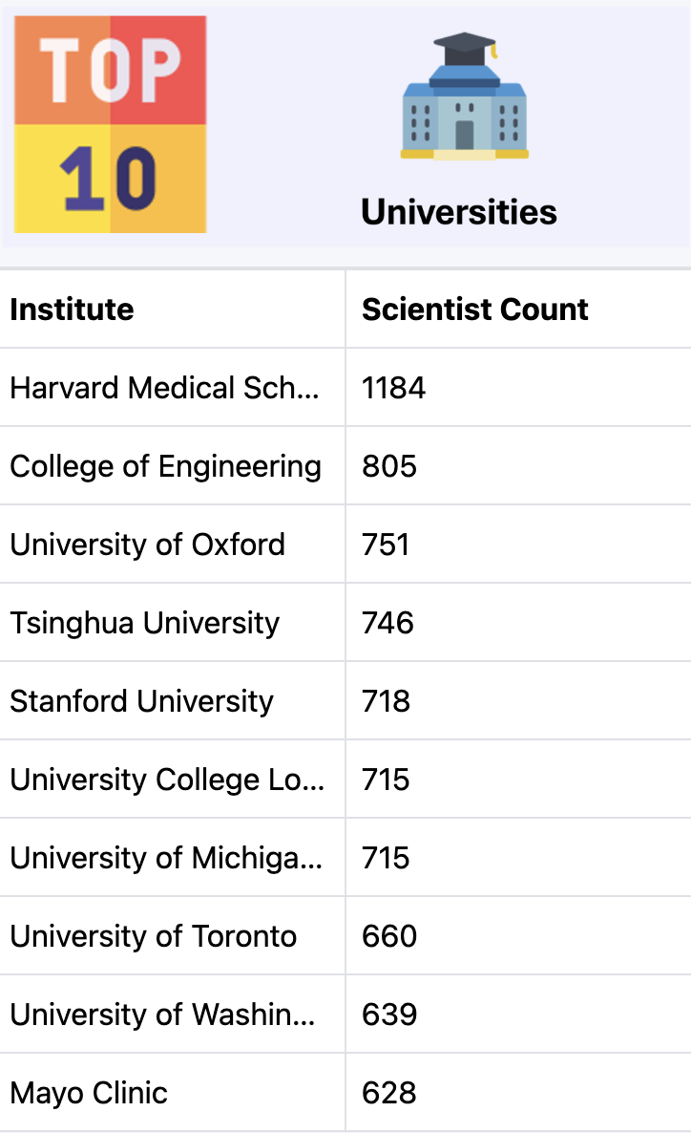
Task: Open the Stanford University entry
Action: click(141, 701)
